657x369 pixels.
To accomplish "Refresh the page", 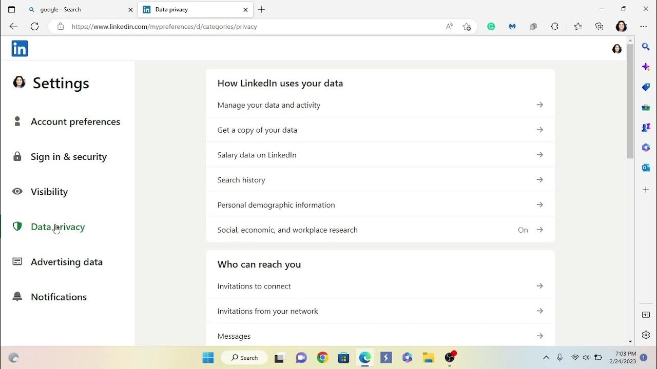I will coord(34,27).
